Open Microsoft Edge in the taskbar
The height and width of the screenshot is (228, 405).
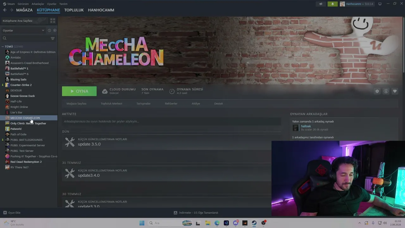coord(217,223)
